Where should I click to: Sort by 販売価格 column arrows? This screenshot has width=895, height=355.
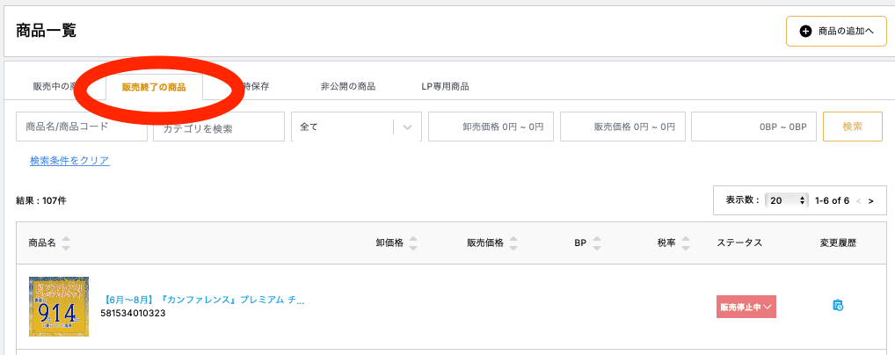pyautogui.click(x=513, y=243)
